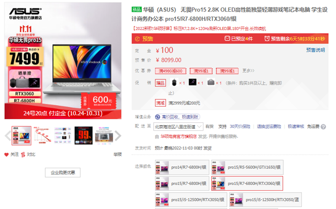Select second thumbnail with price trend chart
This screenshot has width=336, height=209.
coord(42,135)
